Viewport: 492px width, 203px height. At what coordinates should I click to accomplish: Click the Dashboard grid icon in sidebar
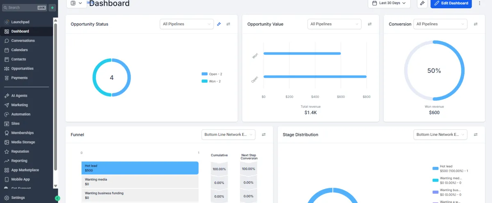7,32
